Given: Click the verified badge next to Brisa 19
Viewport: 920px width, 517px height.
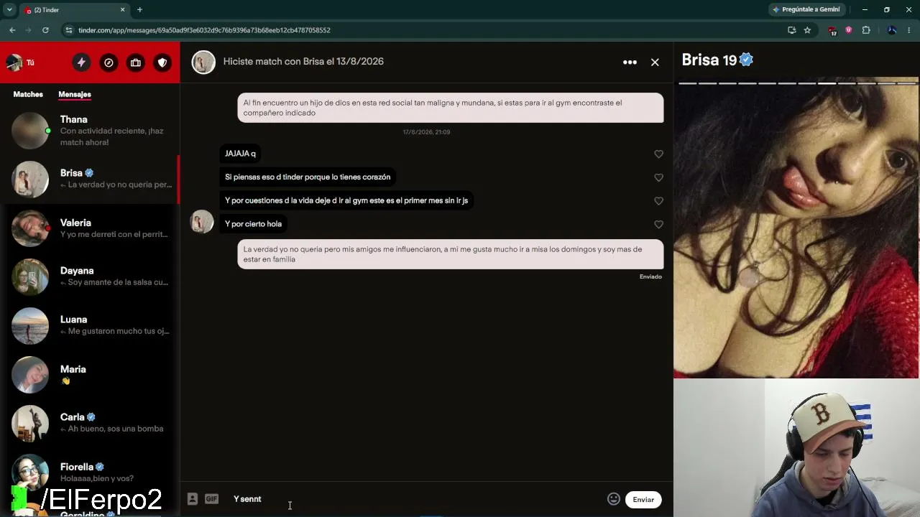Looking at the screenshot, I should pyautogui.click(x=746, y=60).
